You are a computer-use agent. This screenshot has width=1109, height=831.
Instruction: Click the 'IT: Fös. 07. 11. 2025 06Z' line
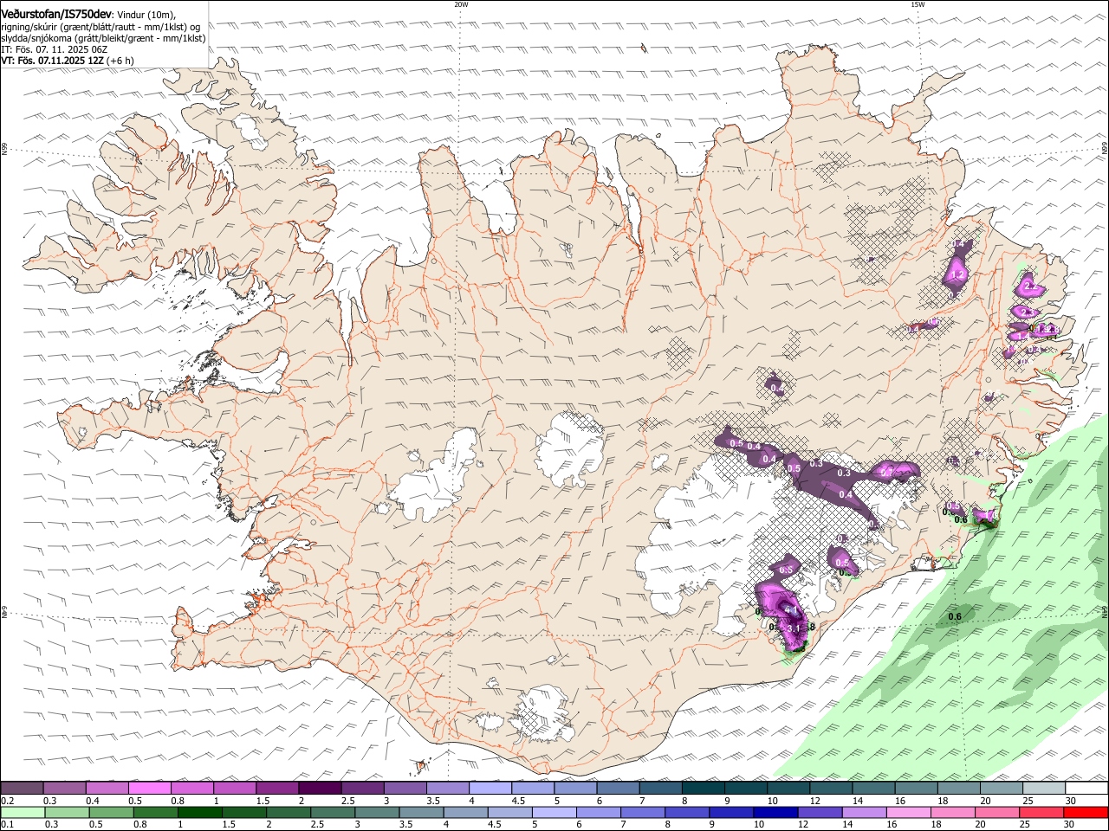pyautogui.click(x=55, y=49)
